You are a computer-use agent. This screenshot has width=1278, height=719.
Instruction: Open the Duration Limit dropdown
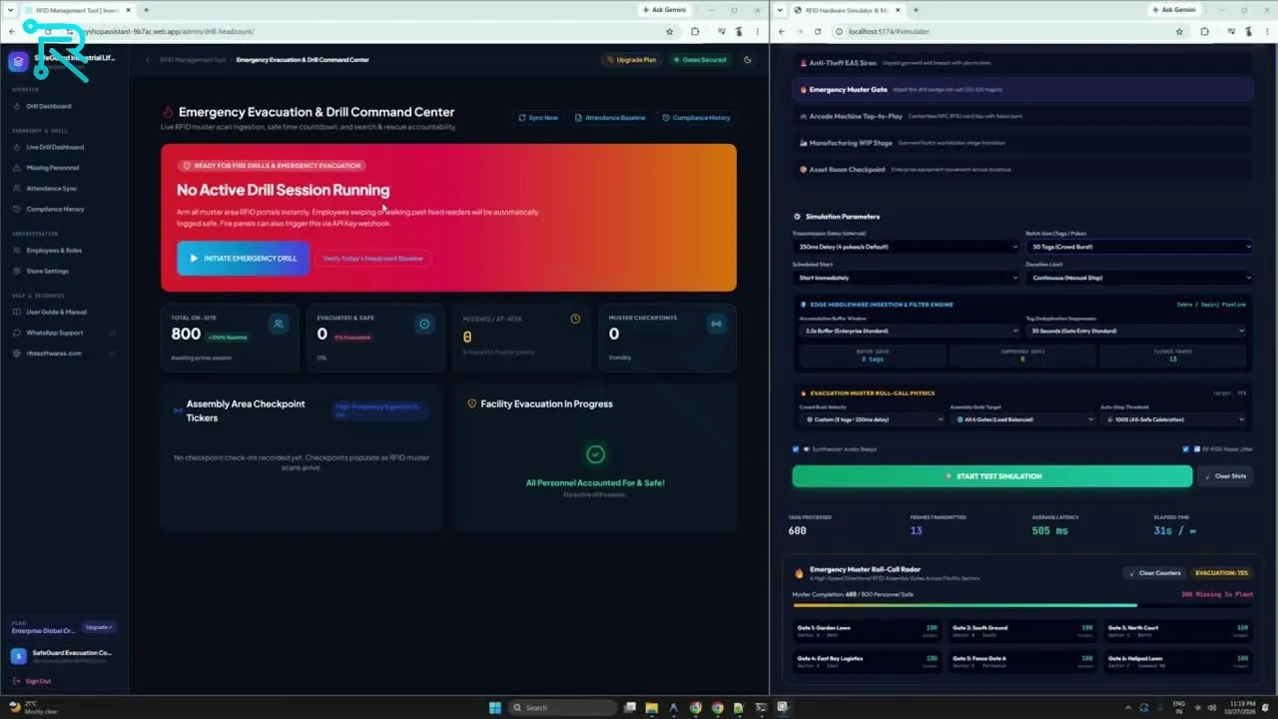pos(1139,278)
